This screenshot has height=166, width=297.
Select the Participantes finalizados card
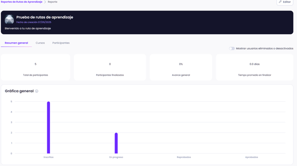point(110,67)
